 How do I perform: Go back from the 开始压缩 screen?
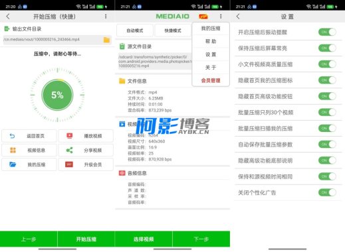(x=8, y=17)
